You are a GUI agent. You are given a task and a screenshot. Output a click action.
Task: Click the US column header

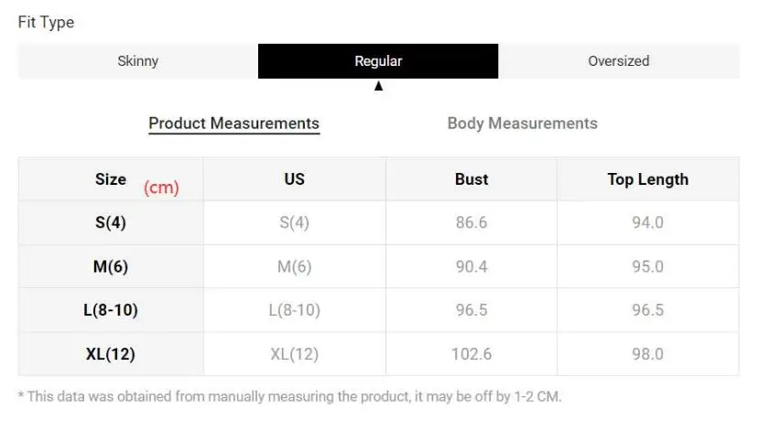tap(294, 179)
